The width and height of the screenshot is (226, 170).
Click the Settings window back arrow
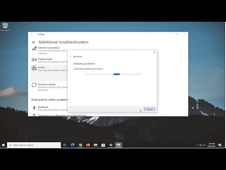[32, 34]
